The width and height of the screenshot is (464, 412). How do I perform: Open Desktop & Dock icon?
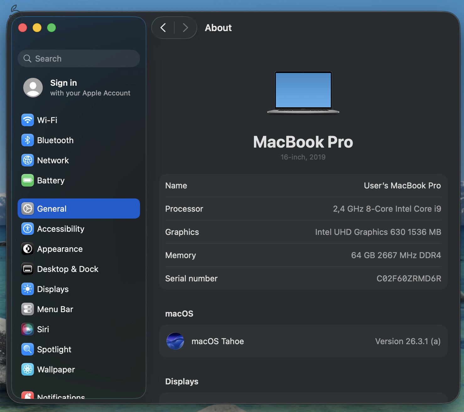[x=28, y=269]
